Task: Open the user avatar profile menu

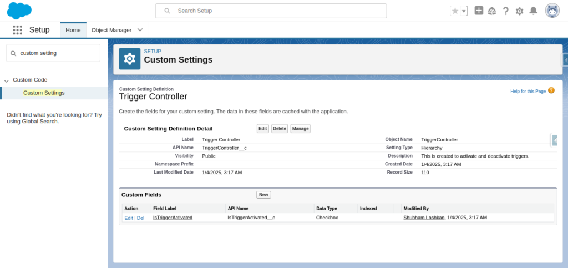Action: point(552,11)
